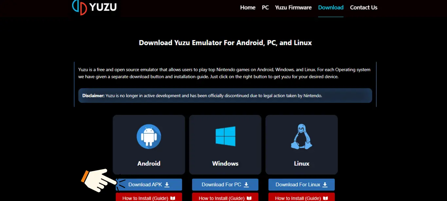Screen dimensions: 447x201
Task: Click the download icon on Download For Linux
Action: click(x=324, y=184)
